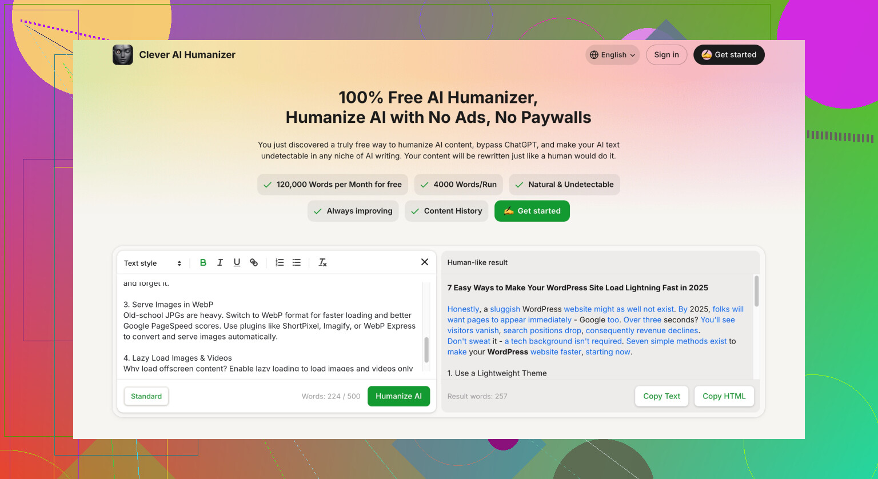878x479 pixels.
Task: Click the dark Get started header button
Action: (729, 55)
